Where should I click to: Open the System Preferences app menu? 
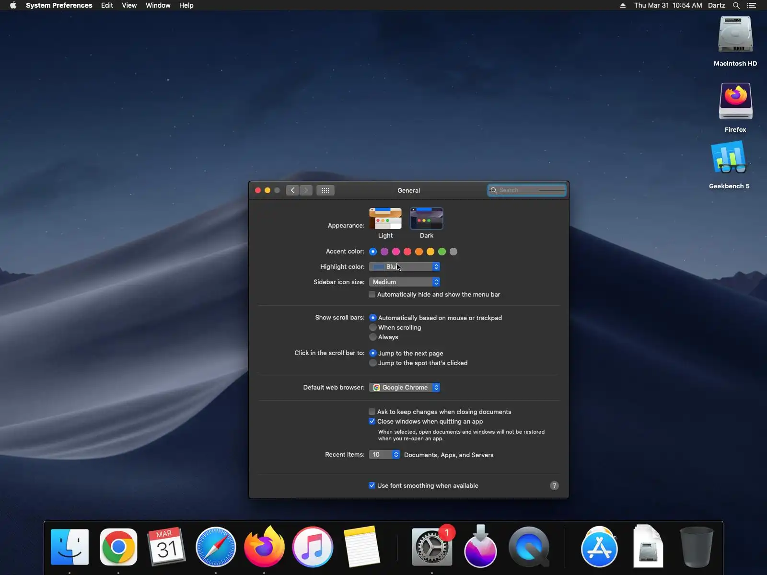click(x=59, y=5)
